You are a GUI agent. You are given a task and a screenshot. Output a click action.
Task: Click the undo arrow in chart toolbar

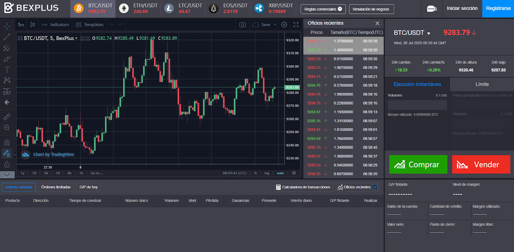click(112, 25)
